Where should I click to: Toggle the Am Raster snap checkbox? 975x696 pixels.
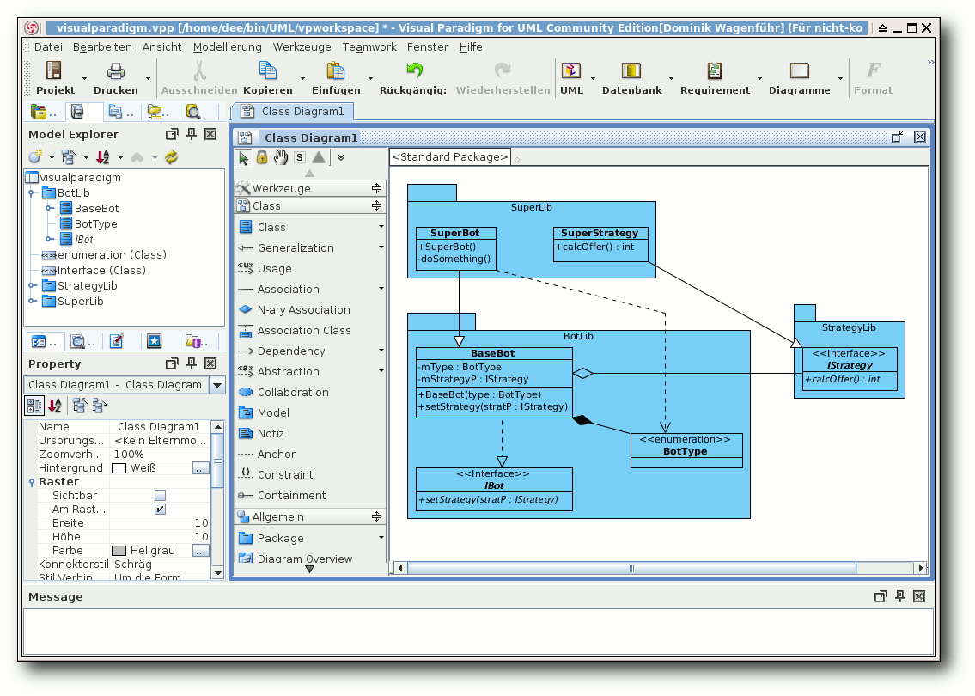160,510
